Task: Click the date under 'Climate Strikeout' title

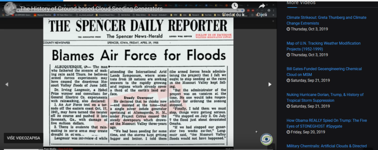Action: (x=307, y=29)
